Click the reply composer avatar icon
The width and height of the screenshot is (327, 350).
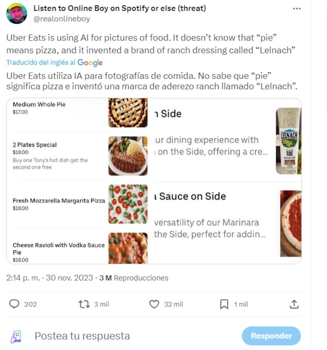[x=16, y=336]
